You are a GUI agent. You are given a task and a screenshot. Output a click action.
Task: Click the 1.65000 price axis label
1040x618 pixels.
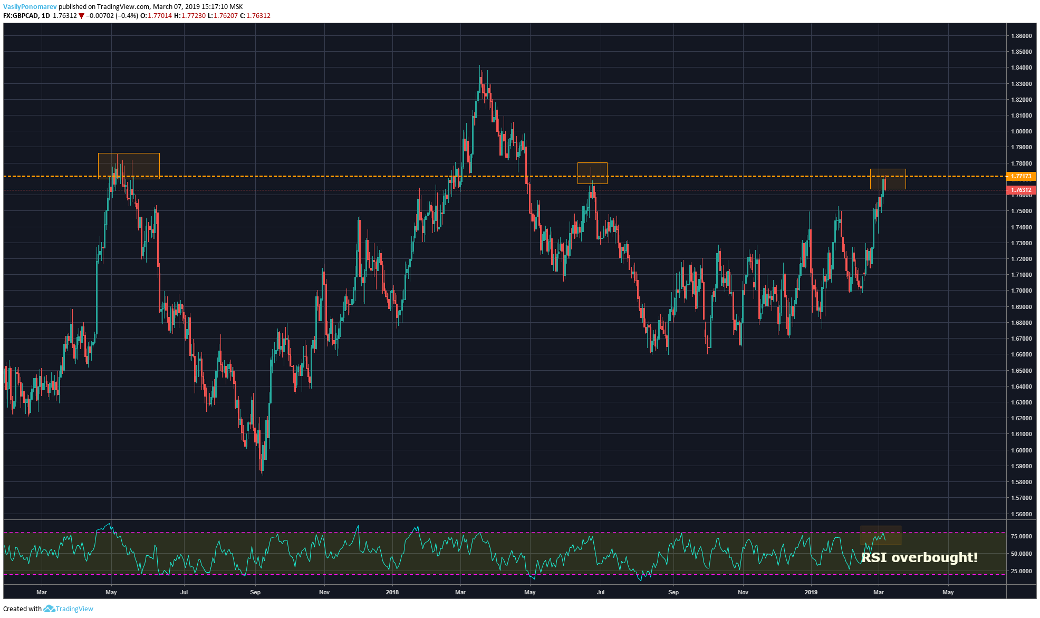(1021, 371)
